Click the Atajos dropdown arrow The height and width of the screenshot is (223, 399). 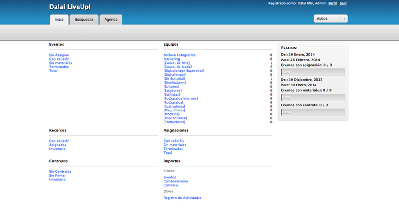(344, 19)
